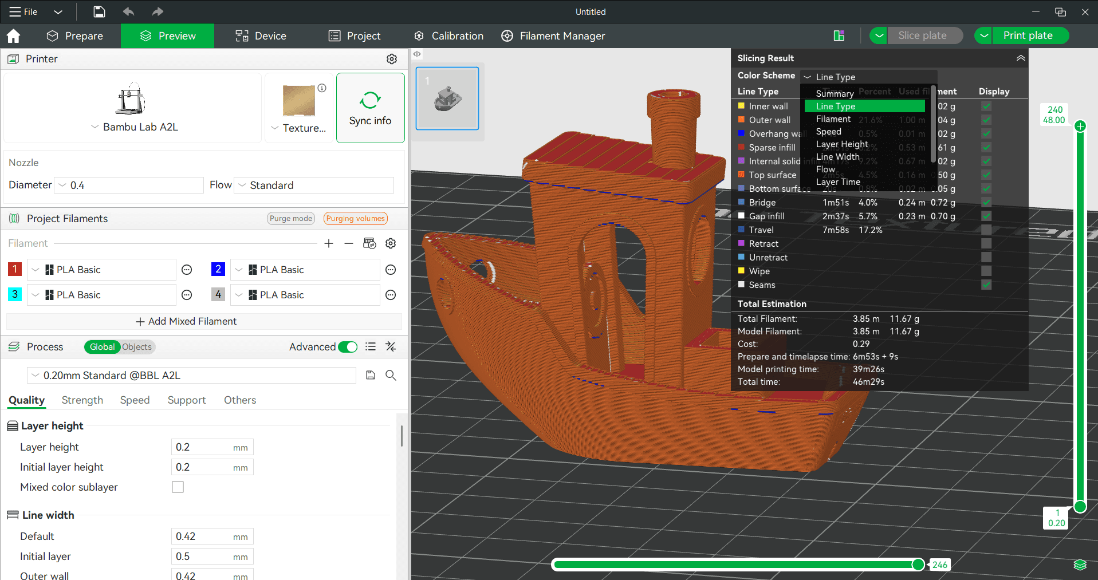Click the plus icon atop the layer slider
1098x580 pixels.
click(1080, 126)
